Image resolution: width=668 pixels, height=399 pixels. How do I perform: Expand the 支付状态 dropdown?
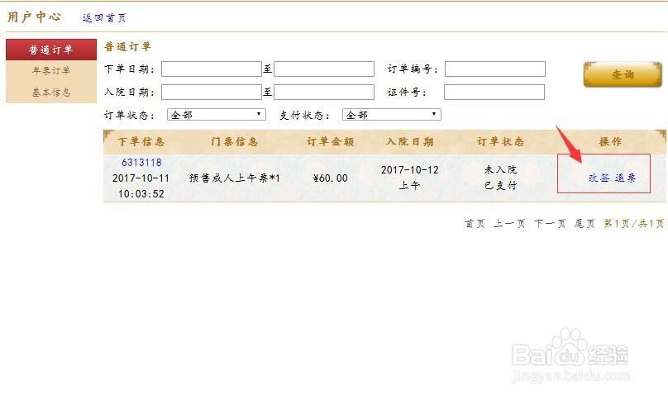pyautogui.click(x=392, y=115)
